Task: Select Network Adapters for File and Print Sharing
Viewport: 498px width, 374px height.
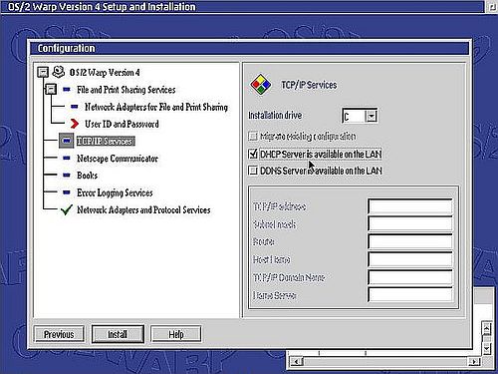Action: [156, 107]
